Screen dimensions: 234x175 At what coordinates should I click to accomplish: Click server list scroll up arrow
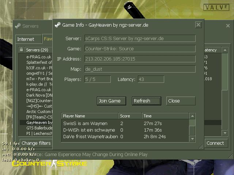click(x=225, y=50)
